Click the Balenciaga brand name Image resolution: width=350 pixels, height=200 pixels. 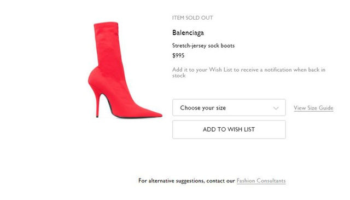pos(188,33)
